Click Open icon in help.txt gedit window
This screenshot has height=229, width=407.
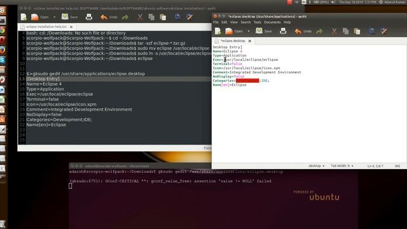pyautogui.click(x=35, y=17)
